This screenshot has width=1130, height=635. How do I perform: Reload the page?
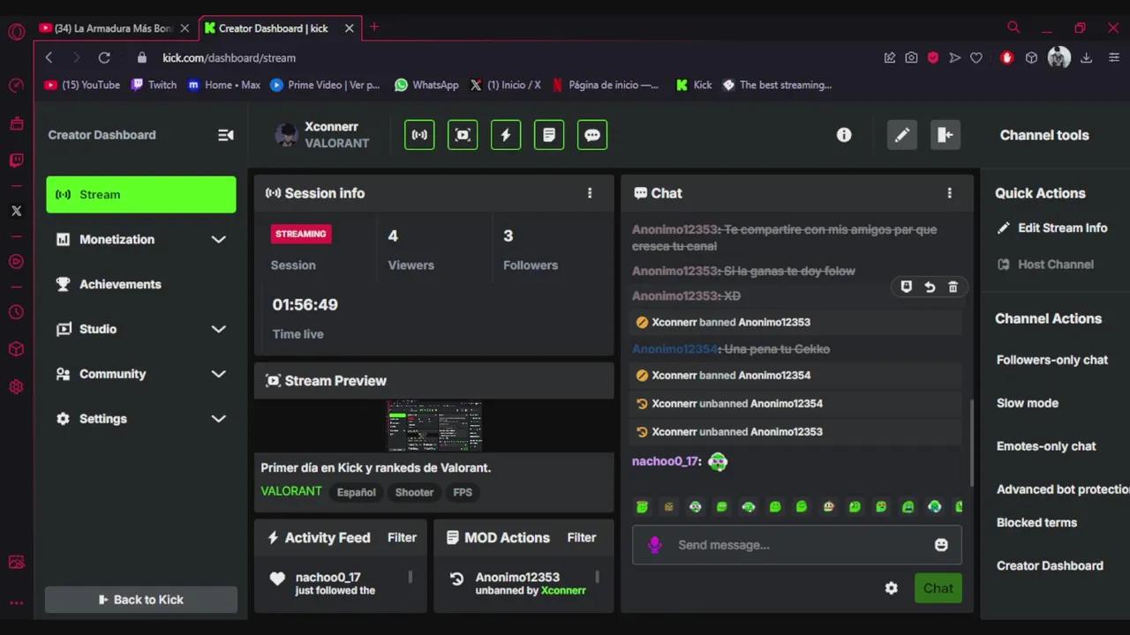[104, 57]
